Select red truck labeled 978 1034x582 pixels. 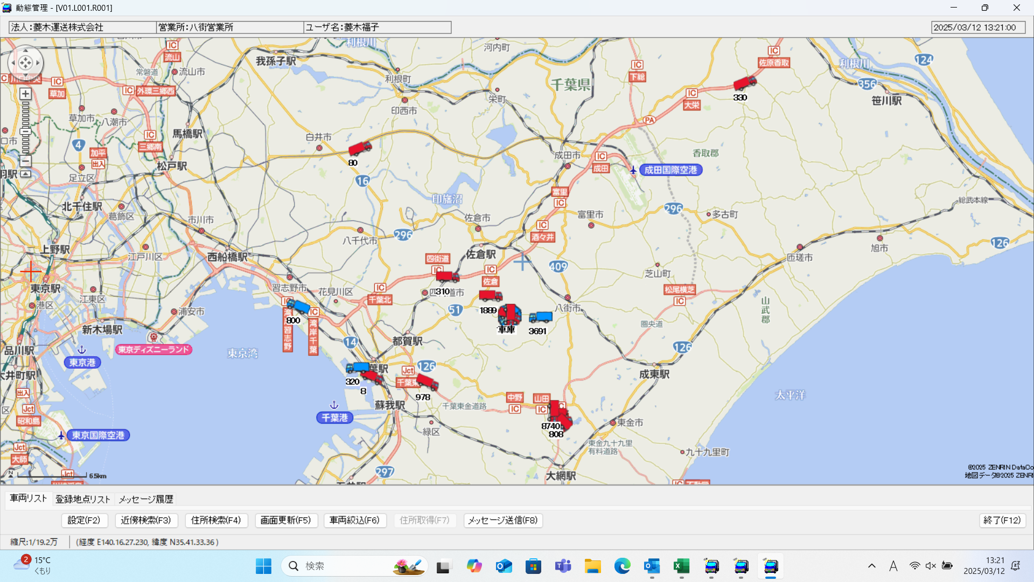[x=427, y=382]
